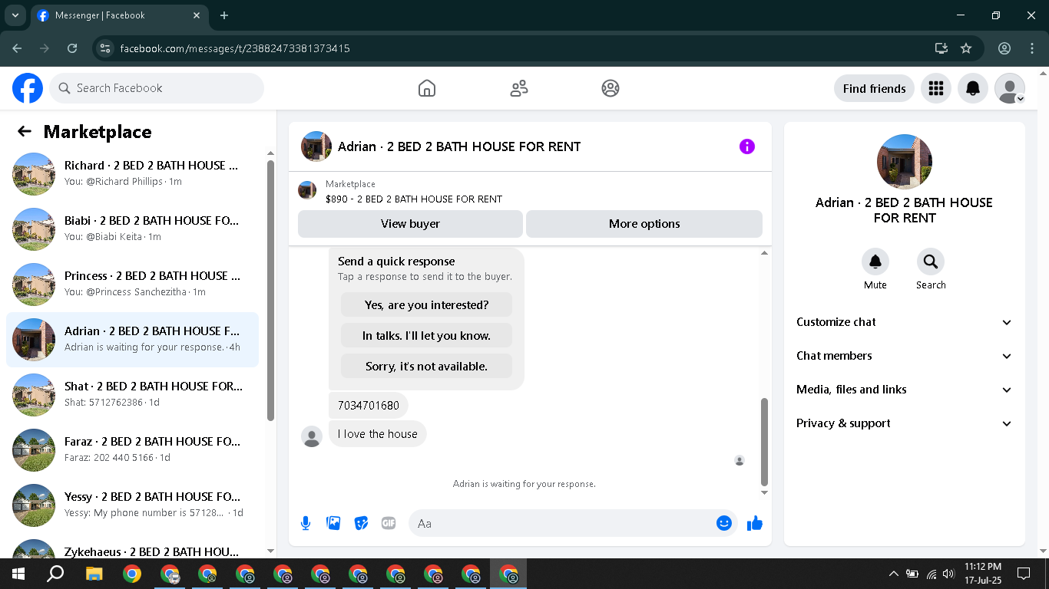Open File Explorer from the taskbar
Screen dimensions: 1049x589
pyautogui.click(x=94, y=574)
